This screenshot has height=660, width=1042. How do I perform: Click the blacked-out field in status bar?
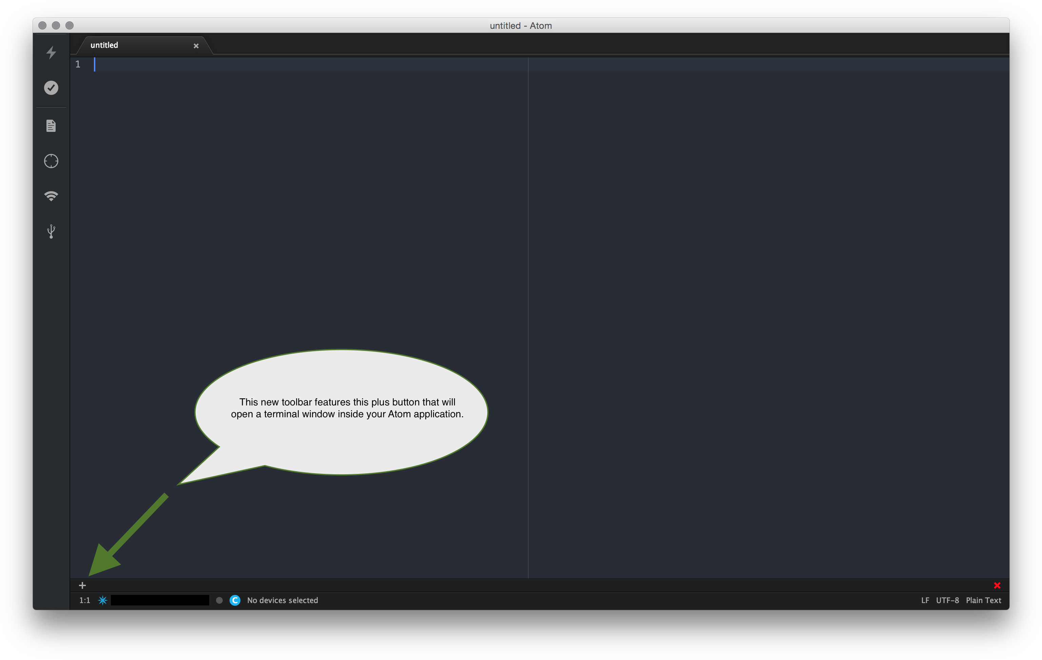point(160,600)
